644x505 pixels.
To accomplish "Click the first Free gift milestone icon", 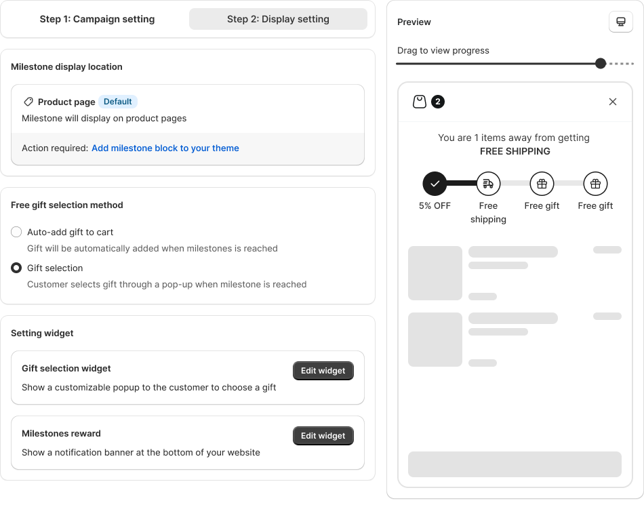I will pos(542,183).
